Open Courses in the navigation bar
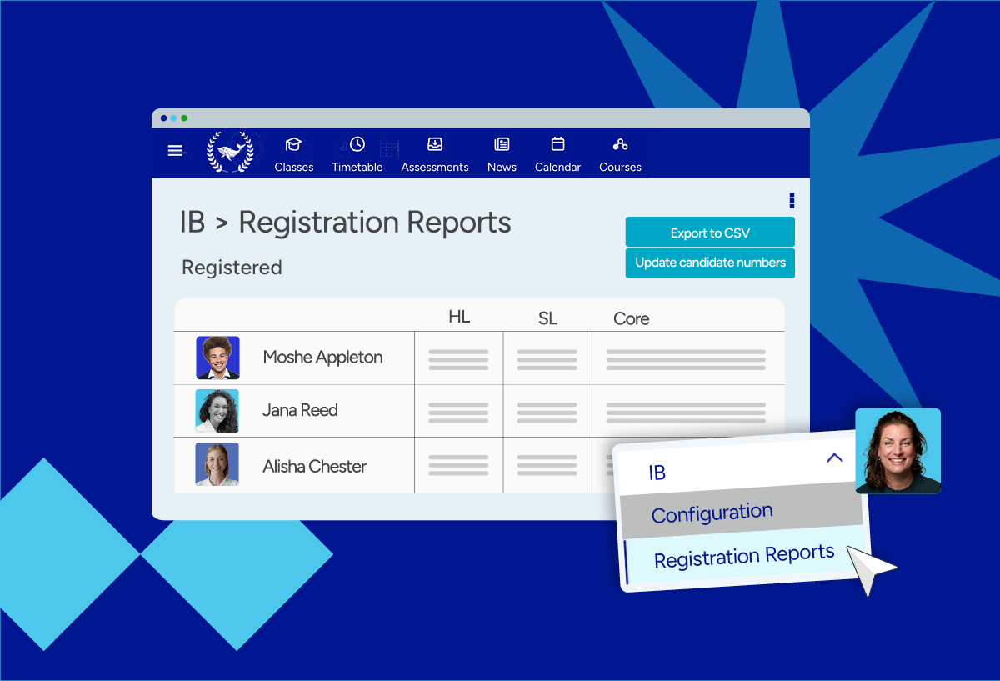The height and width of the screenshot is (681, 1000). pyautogui.click(x=620, y=154)
